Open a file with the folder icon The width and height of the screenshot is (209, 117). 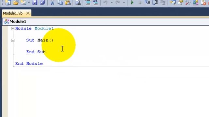click(x=16, y=2)
